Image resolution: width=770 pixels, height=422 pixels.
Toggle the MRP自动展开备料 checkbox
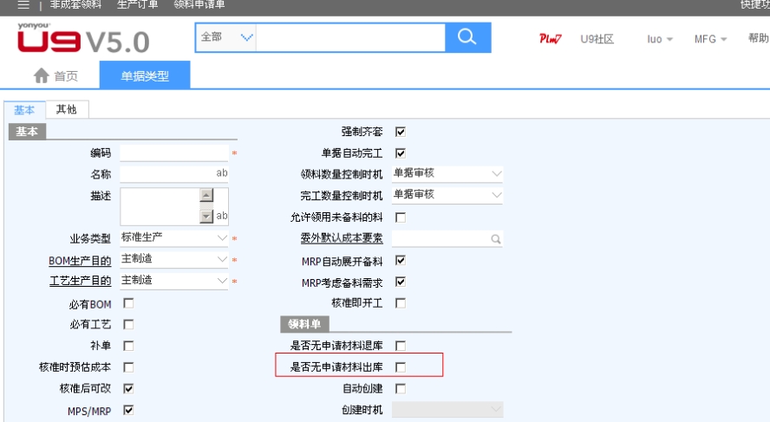tap(401, 260)
